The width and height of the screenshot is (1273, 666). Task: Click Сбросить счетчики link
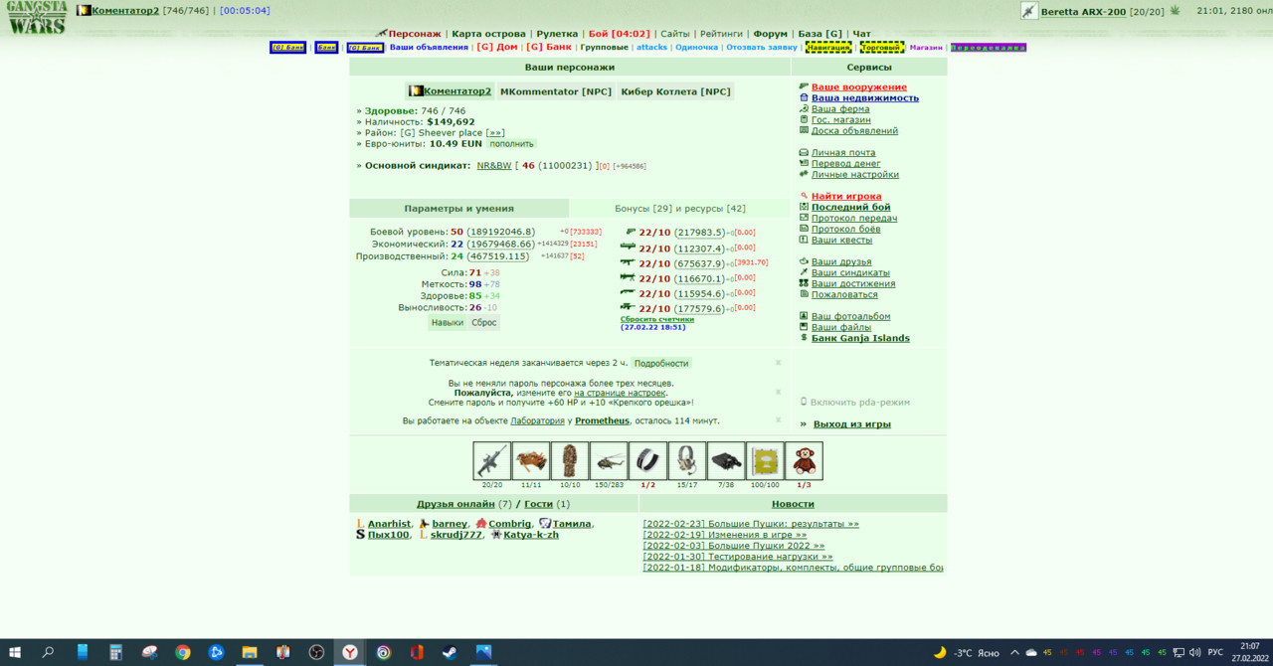pos(657,319)
